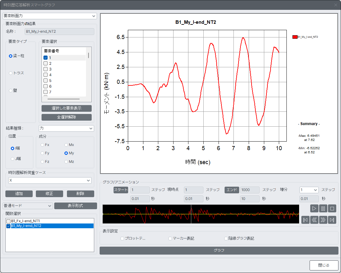Click the エンド button
Screen dimensions: 341x273
(232, 190)
